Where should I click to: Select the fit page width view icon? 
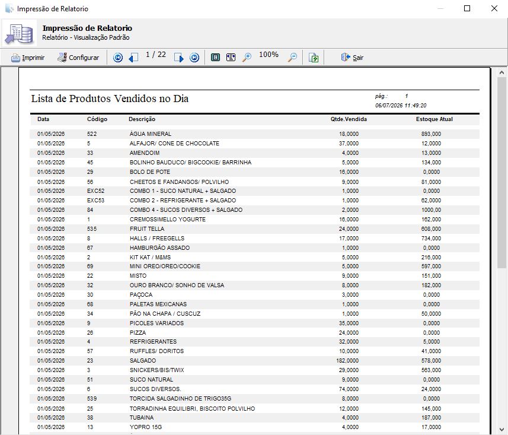[x=231, y=58]
